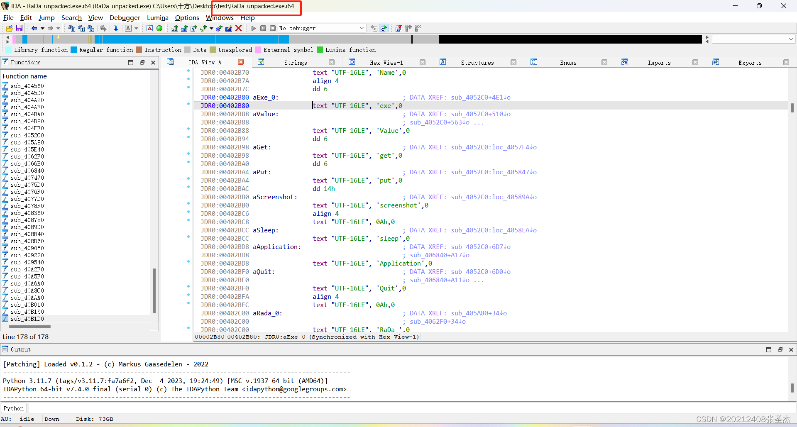This screenshot has width=797, height=427.
Task: Close the IDA View-A tab
Action: coord(241,62)
